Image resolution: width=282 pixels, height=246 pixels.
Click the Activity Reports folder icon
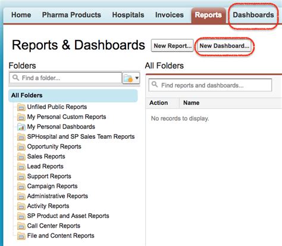coord(21,206)
